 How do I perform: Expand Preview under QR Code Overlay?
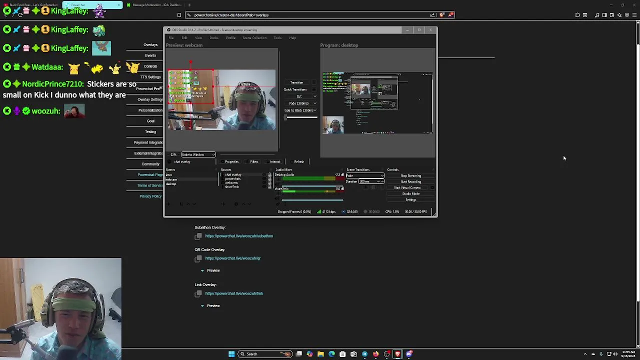pyautogui.click(x=210, y=270)
